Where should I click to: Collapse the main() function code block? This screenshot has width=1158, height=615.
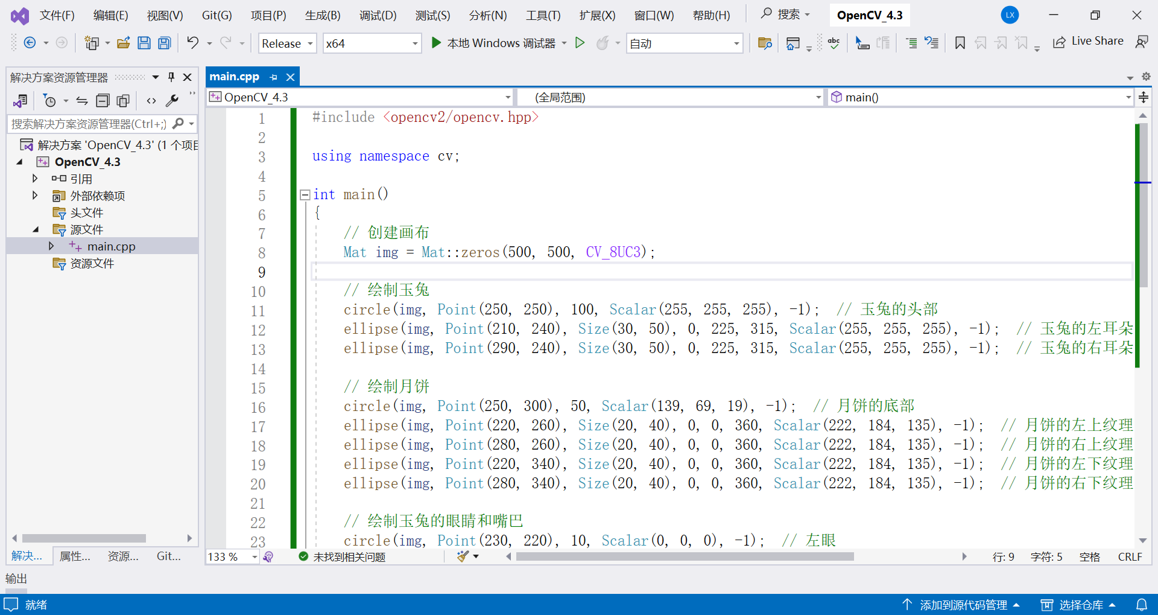(x=305, y=194)
